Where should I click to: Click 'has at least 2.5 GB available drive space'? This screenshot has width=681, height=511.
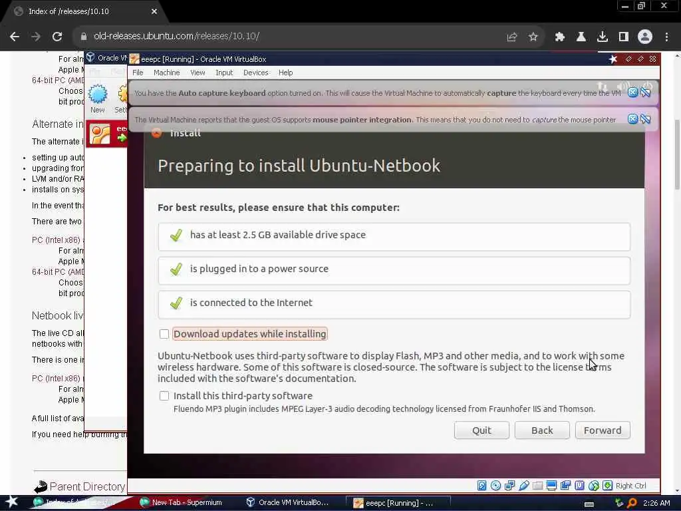click(394, 236)
